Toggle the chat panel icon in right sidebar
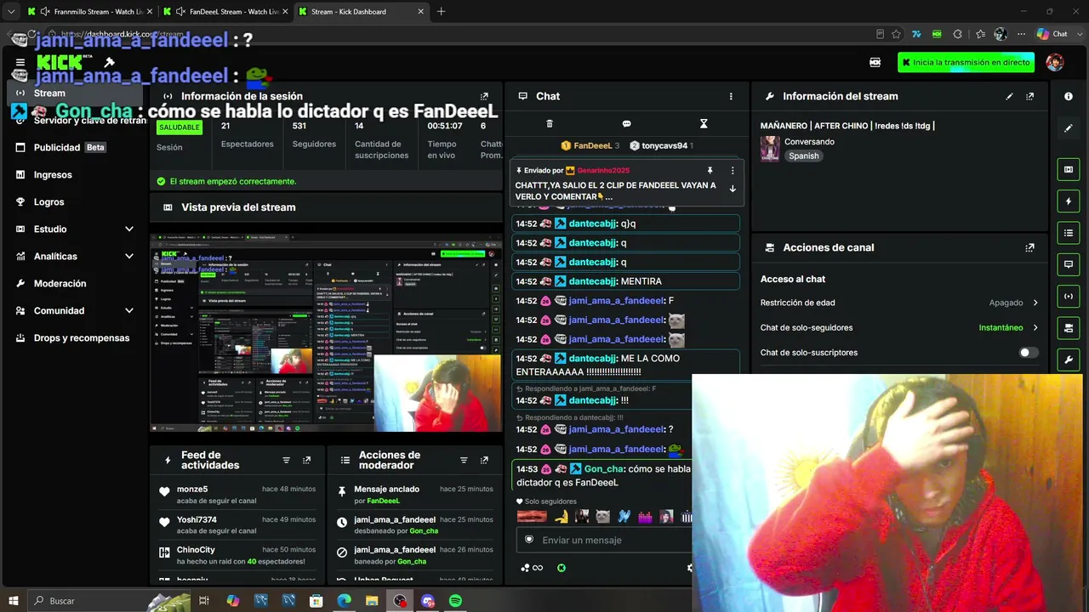The width and height of the screenshot is (1089, 612). [x=1069, y=264]
